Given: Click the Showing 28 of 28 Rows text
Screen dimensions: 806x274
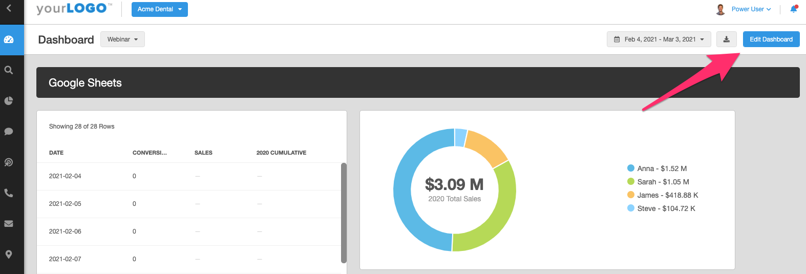Looking at the screenshot, I should tap(81, 127).
